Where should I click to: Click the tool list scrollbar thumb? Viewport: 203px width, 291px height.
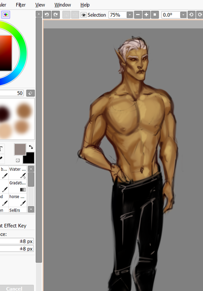pos(31,179)
